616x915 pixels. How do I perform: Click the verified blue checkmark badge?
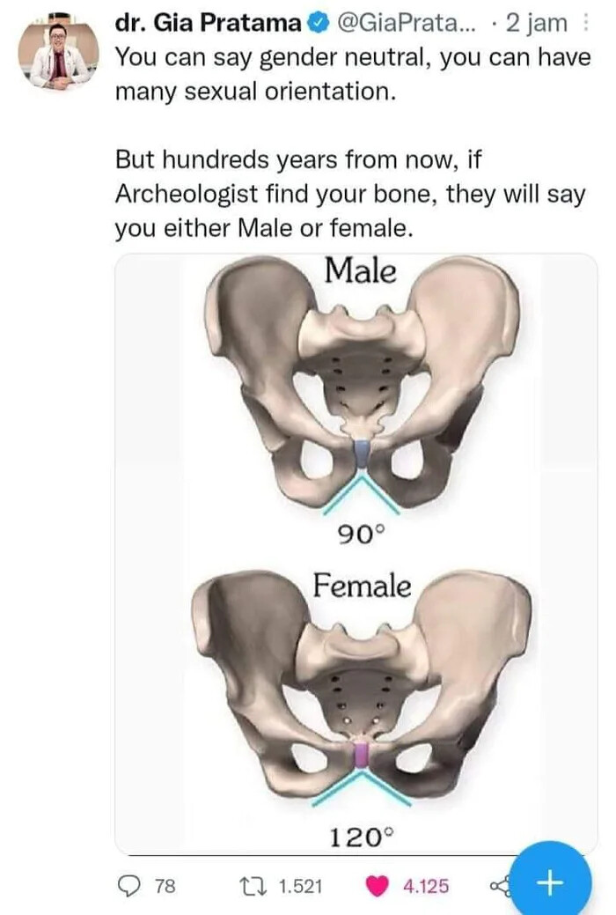tap(315, 24)
